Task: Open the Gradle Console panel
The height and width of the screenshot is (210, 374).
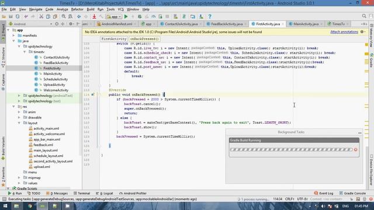Action: coord(352,193)
